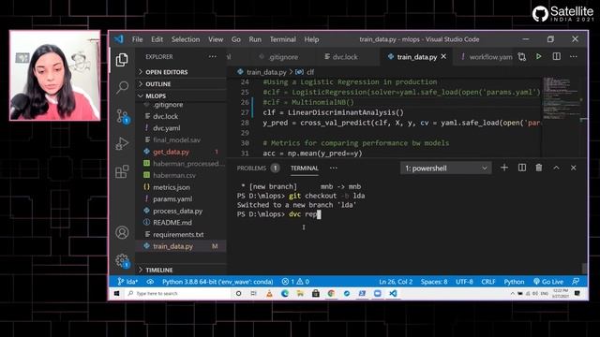Switch to the workflow.yaml editor tab
This screenshot has height=337, width=600.
486,57
